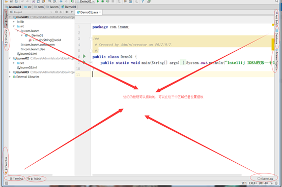Select the ixunm02.iml file
This screenshot has height=187, width=282.
click(27, 67)
